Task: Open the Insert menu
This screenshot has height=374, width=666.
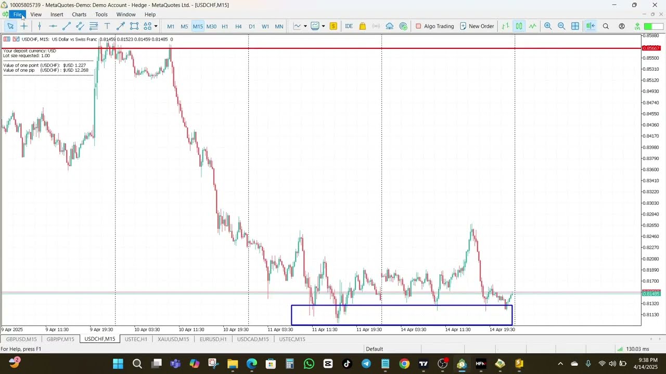Action: click(57, 15)
